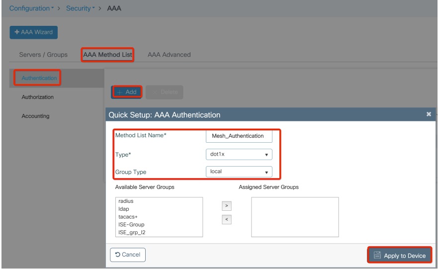
Task: Open the Type dropdown showing dot1x
Action: click(239, 154)
